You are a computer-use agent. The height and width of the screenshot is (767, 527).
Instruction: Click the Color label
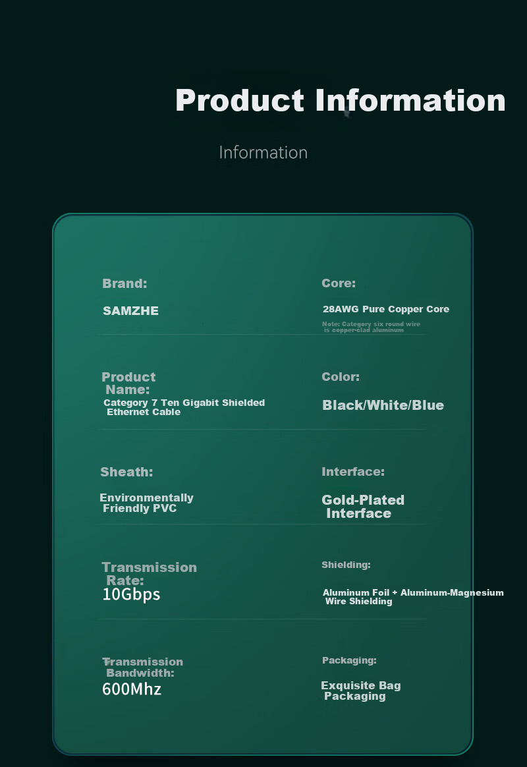[341, 377]
